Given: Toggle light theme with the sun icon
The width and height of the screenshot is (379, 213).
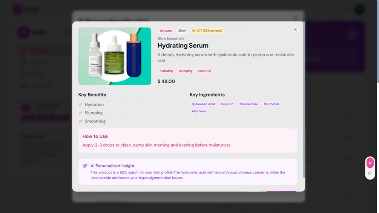Looking at the screenshot, I should click(370, 163).
